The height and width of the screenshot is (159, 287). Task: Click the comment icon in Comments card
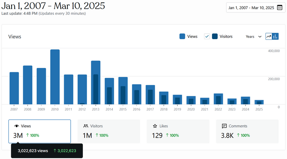pyautogui.click(x=224, y=126)
